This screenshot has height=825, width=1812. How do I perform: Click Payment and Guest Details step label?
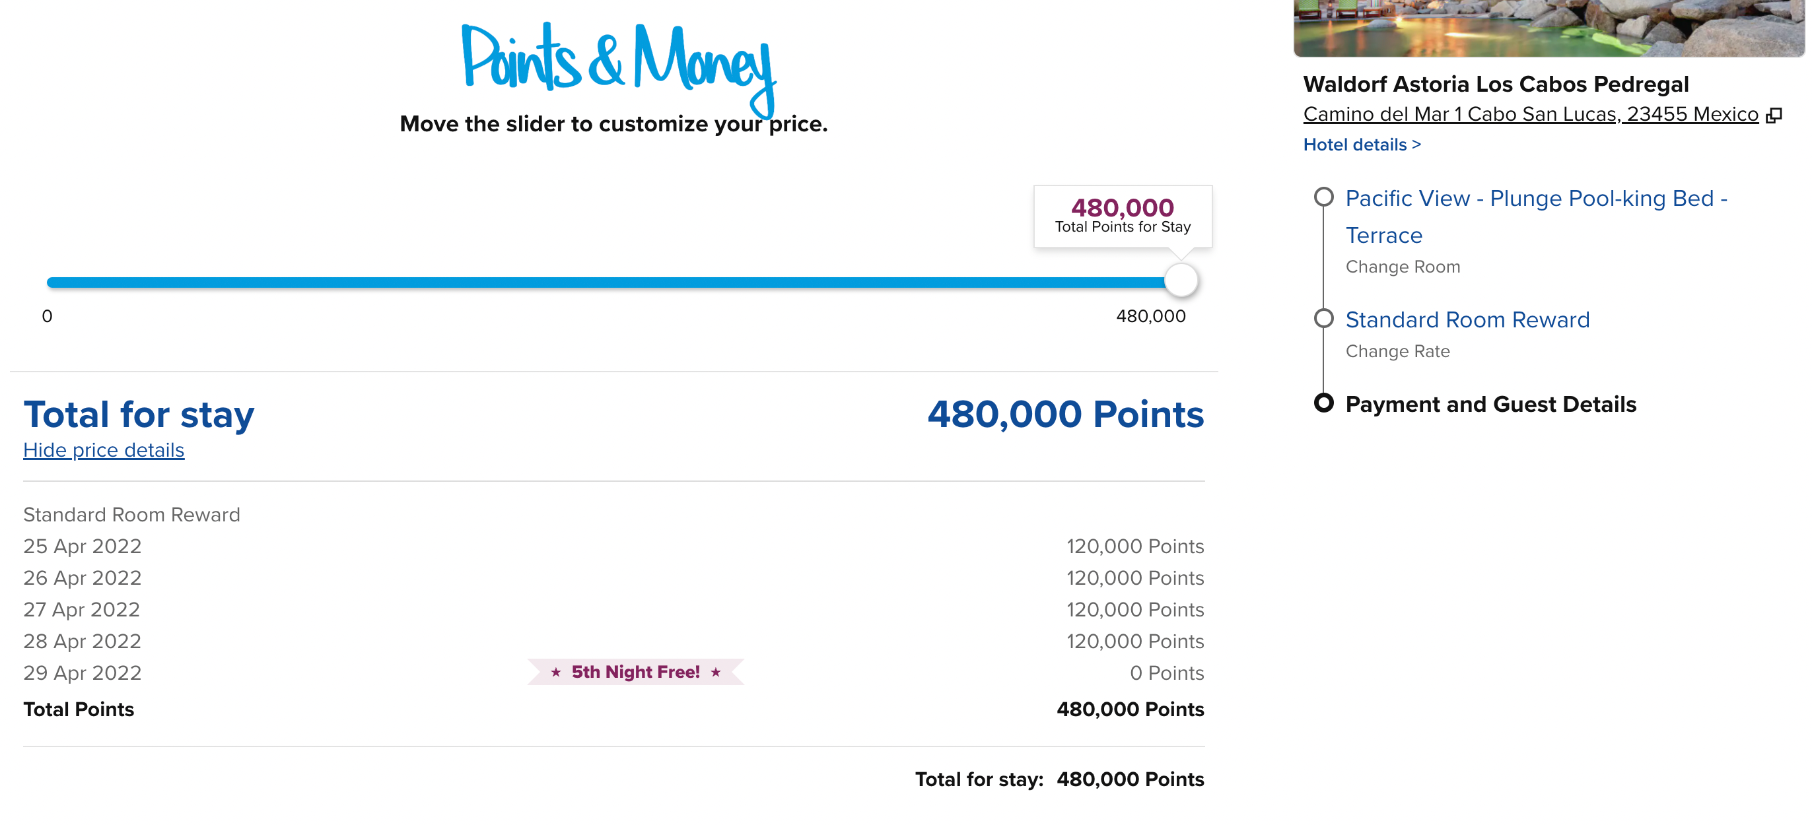tap(1490, 405)
